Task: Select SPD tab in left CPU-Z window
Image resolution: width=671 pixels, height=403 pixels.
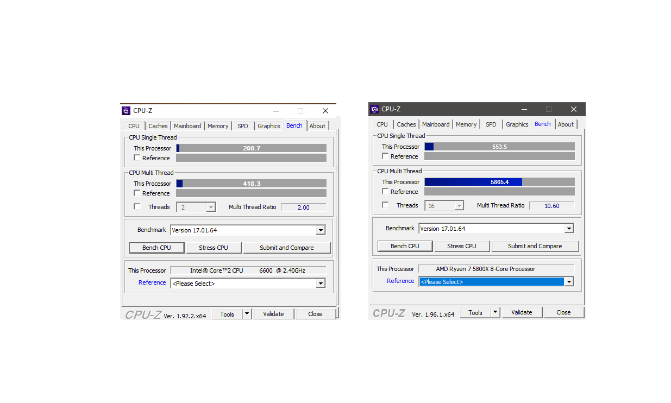Action: point(243,126)
